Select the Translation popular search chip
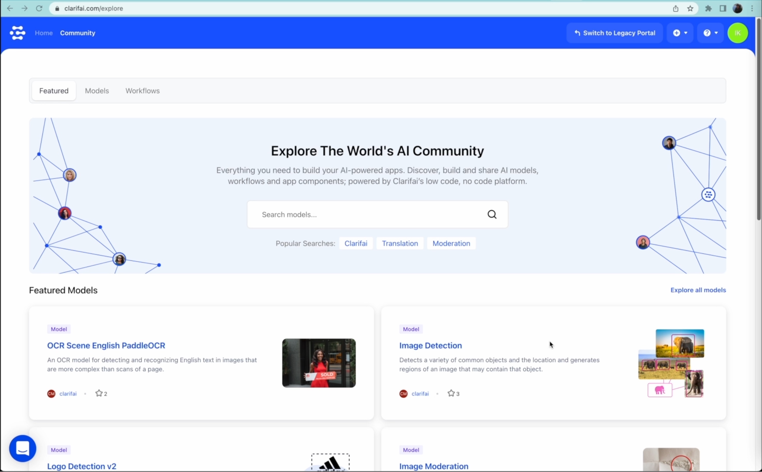The height and width of the screenshot is (472, 762). point(400,243)
